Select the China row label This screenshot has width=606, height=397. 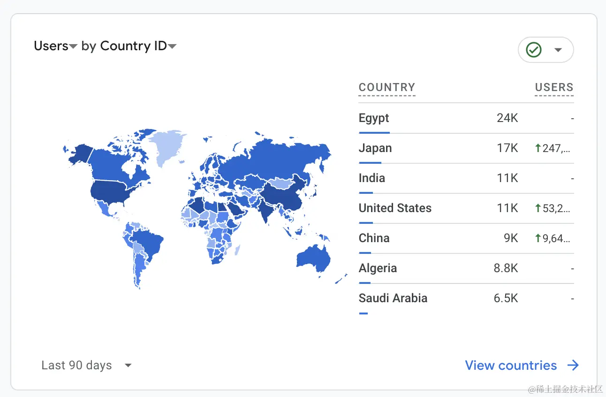(374, 238)
